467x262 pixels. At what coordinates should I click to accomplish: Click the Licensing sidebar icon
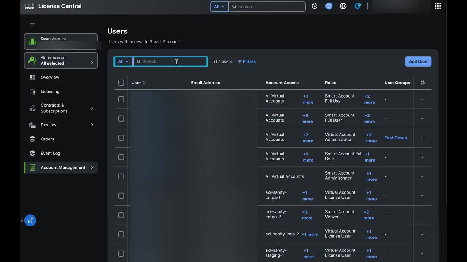(32, 92)
